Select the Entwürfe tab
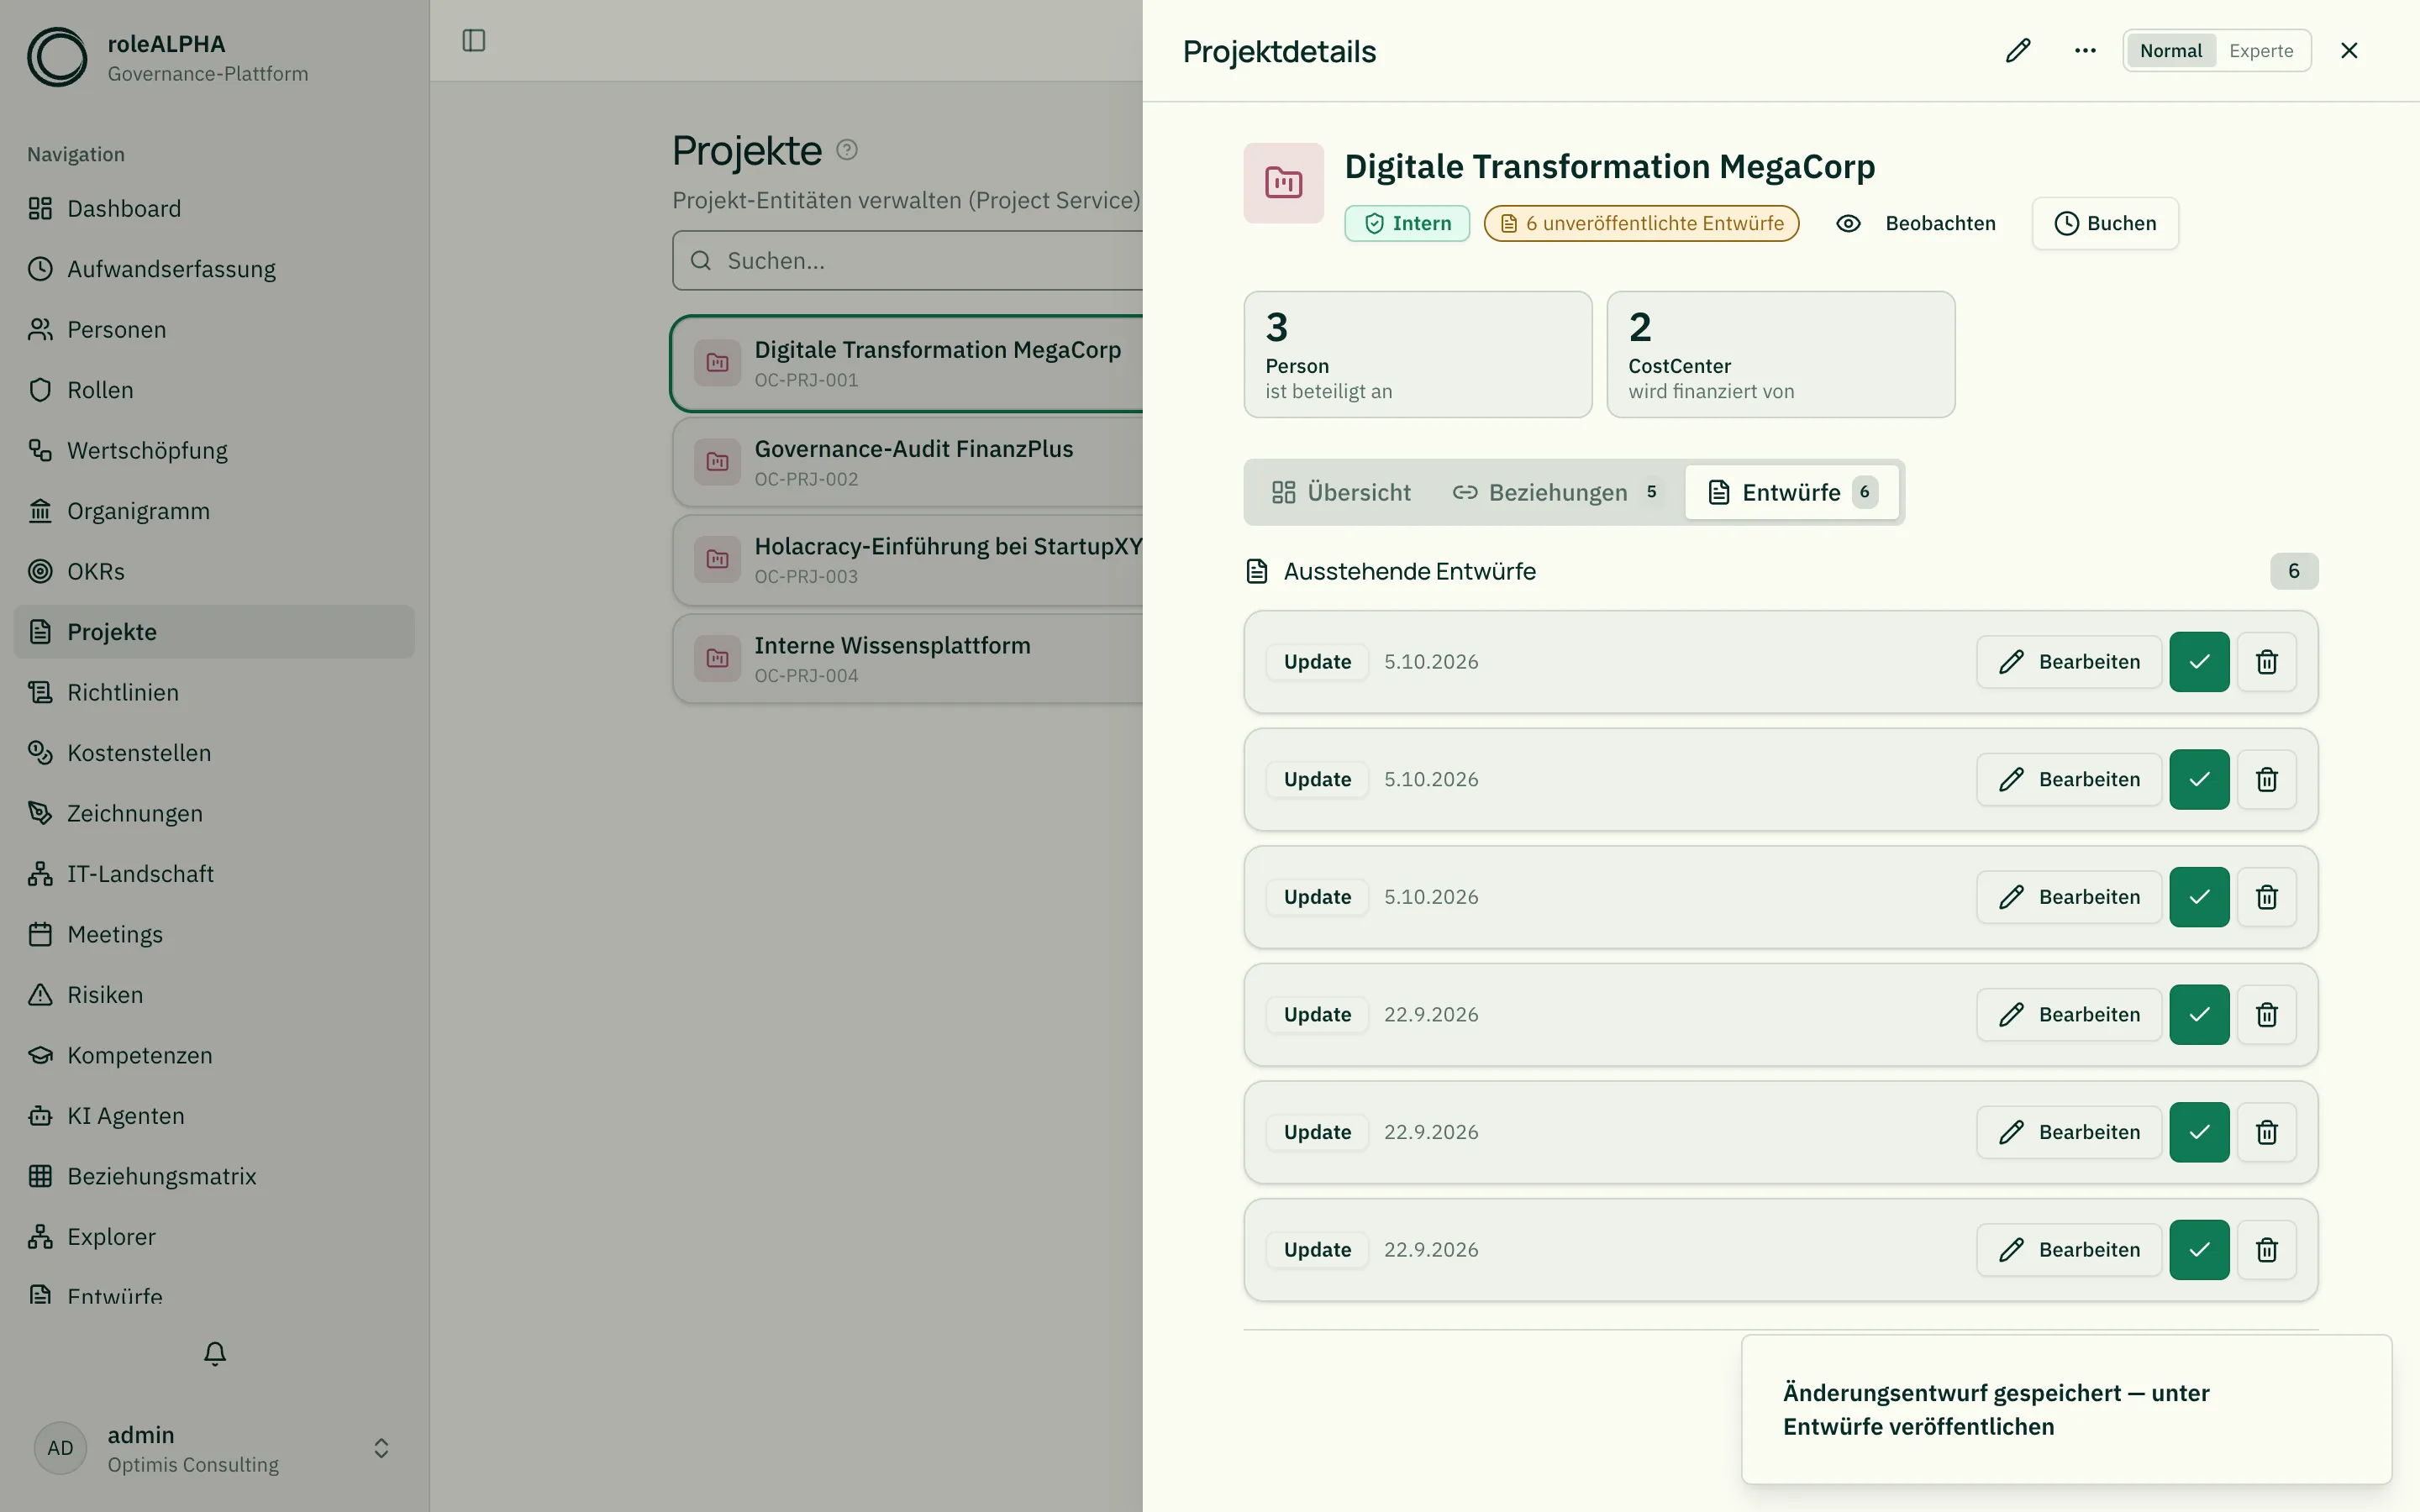This screenshot has width=2420, height=1512. point(1792,492)
